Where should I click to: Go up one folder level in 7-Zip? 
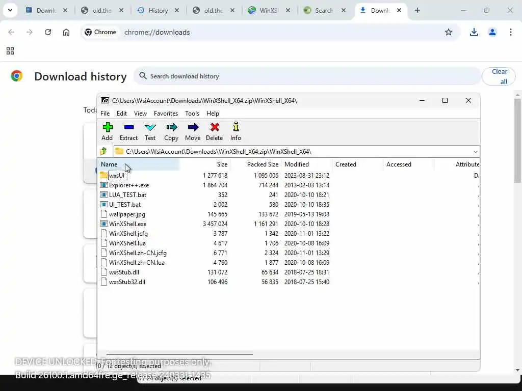[x=103, y=151]
